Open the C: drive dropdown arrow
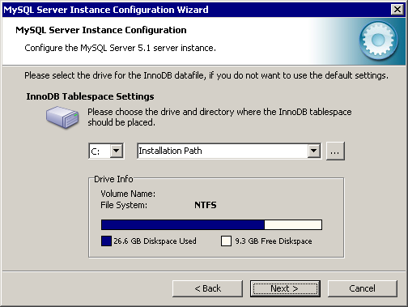Viewport: 408px width, 307px height. point(117,151)
